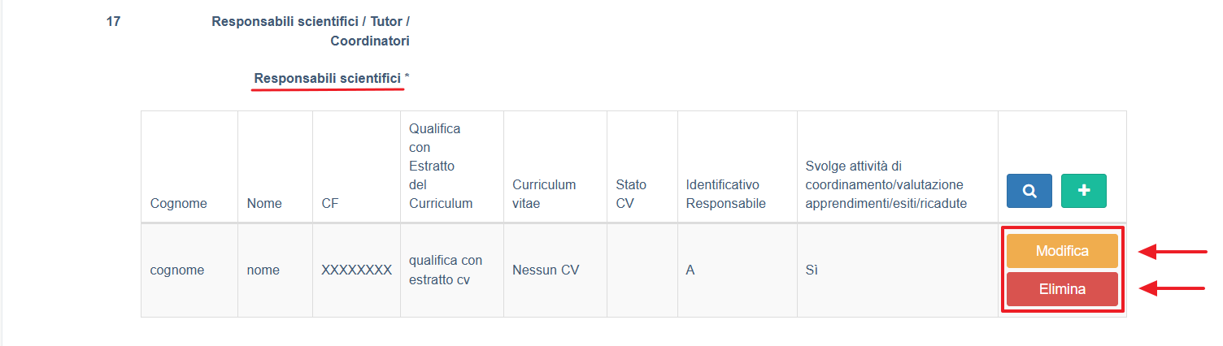Image resolution: width=1223 pixels, height=346 pixels.
Task: Click the Stato CV column header
Action: 631,194
